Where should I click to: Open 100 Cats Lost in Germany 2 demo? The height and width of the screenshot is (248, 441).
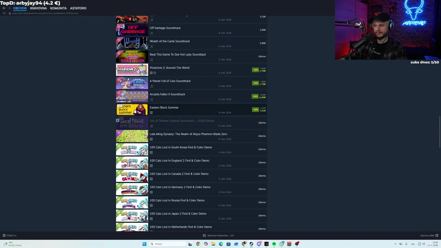pyautogui.click(x=180, y=187)
